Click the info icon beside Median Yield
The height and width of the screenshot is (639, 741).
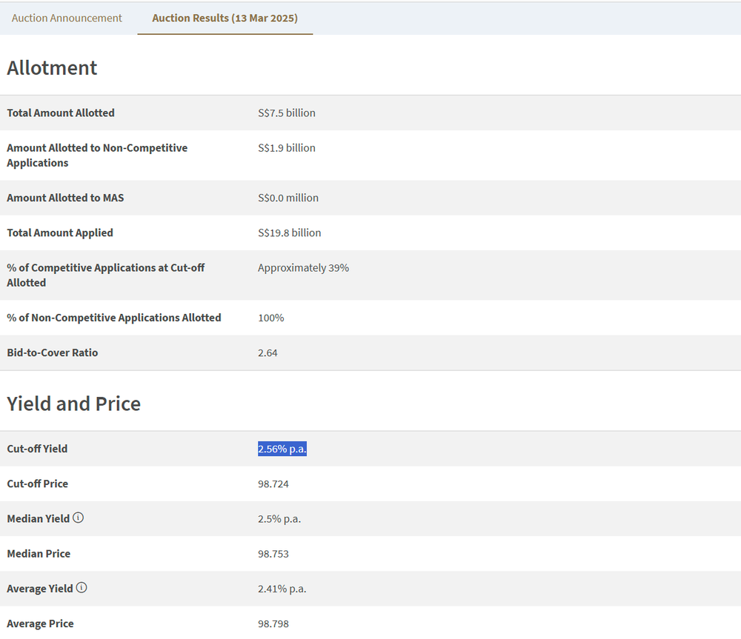79,518
